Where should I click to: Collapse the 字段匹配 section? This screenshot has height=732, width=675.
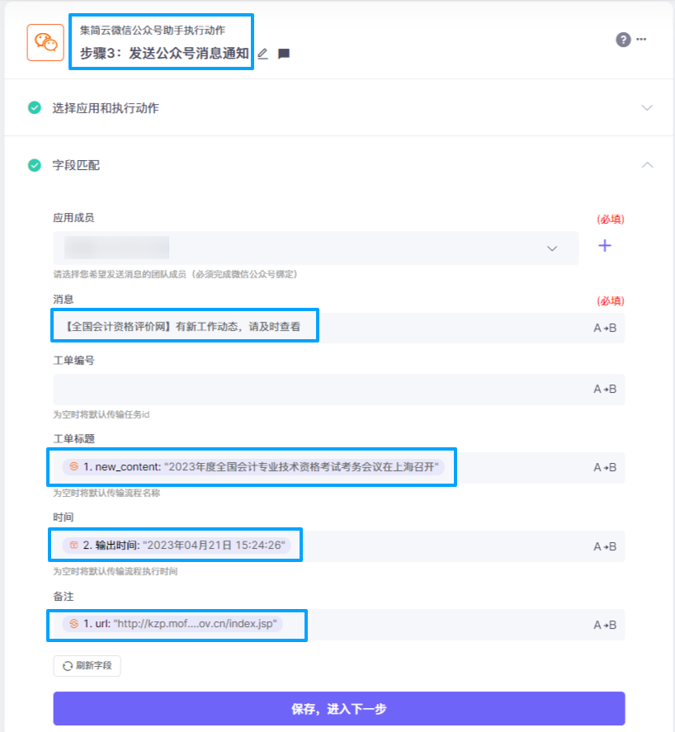tap(647, 165)
